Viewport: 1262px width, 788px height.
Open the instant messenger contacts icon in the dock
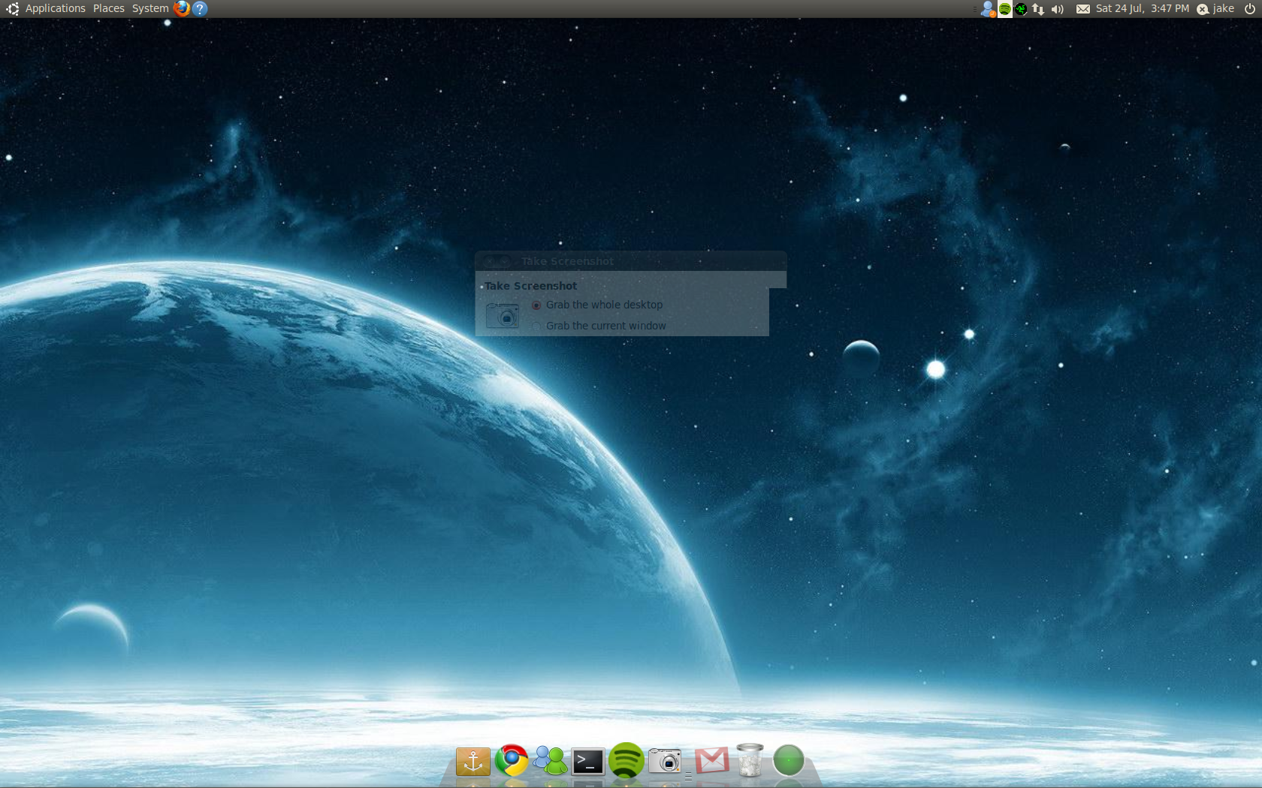coord(550,760)
